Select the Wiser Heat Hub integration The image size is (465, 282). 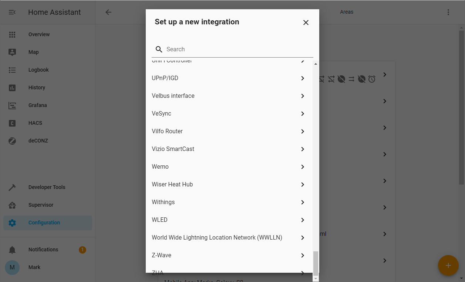(x=229, y=185)
